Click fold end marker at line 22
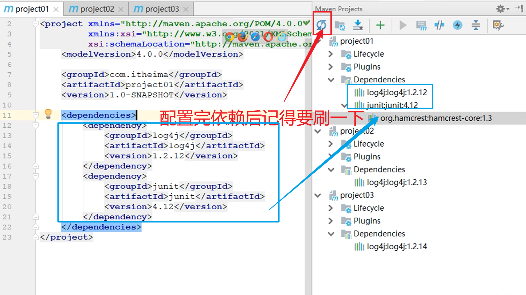Viewport: 526px width, 295px height. 35,227
